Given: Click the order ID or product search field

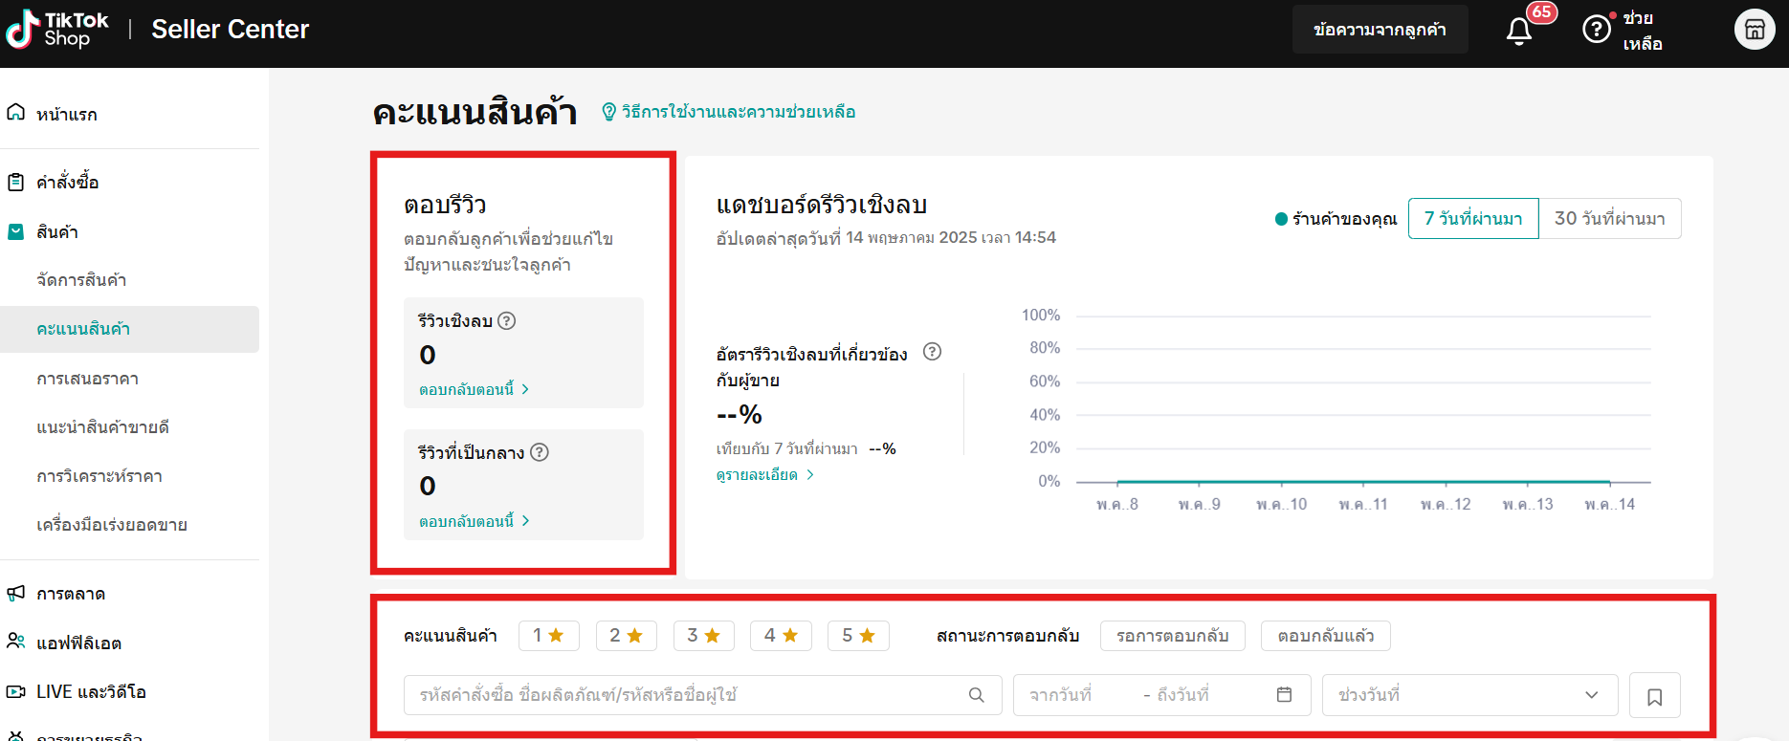Looking at the screenshot, I should coord(703,695).
